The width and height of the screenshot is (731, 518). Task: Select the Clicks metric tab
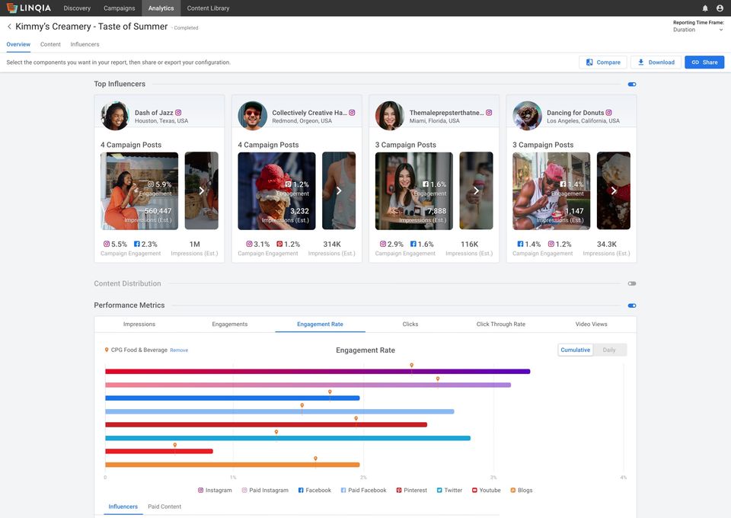tap(410, 324)
